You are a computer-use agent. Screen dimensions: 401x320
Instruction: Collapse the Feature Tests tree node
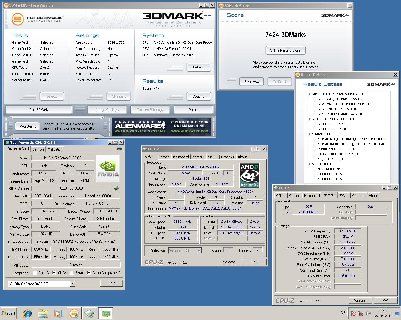pyautogui.click(x=308, y=134)
